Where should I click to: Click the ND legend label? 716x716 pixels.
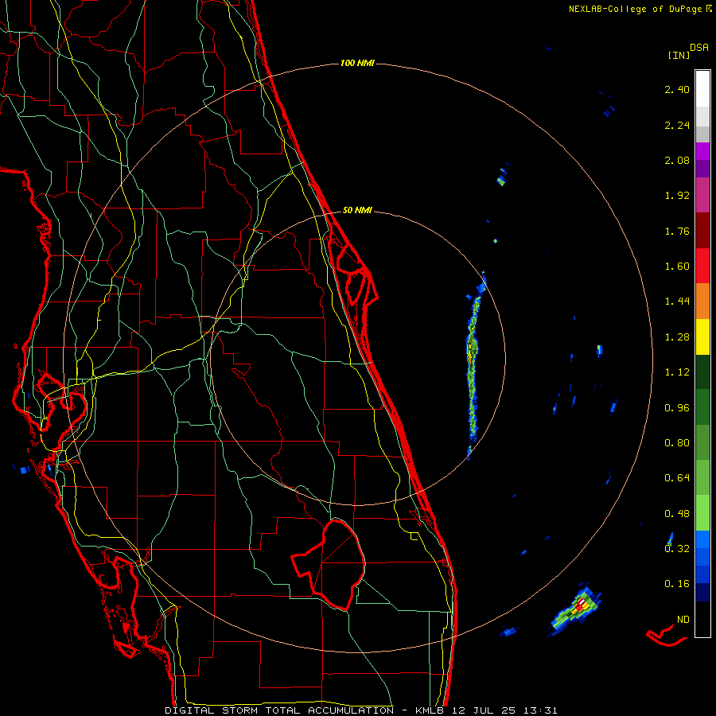[683, 620]
